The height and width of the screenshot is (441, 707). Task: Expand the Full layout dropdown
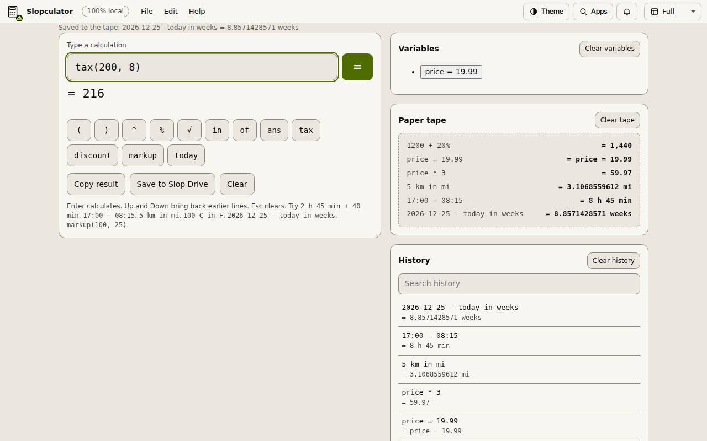673,12
